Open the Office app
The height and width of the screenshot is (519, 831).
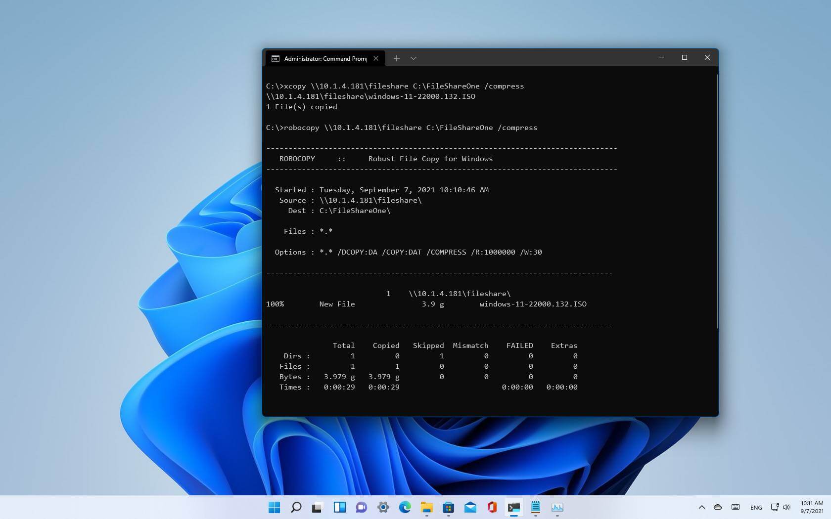point(491,508)
